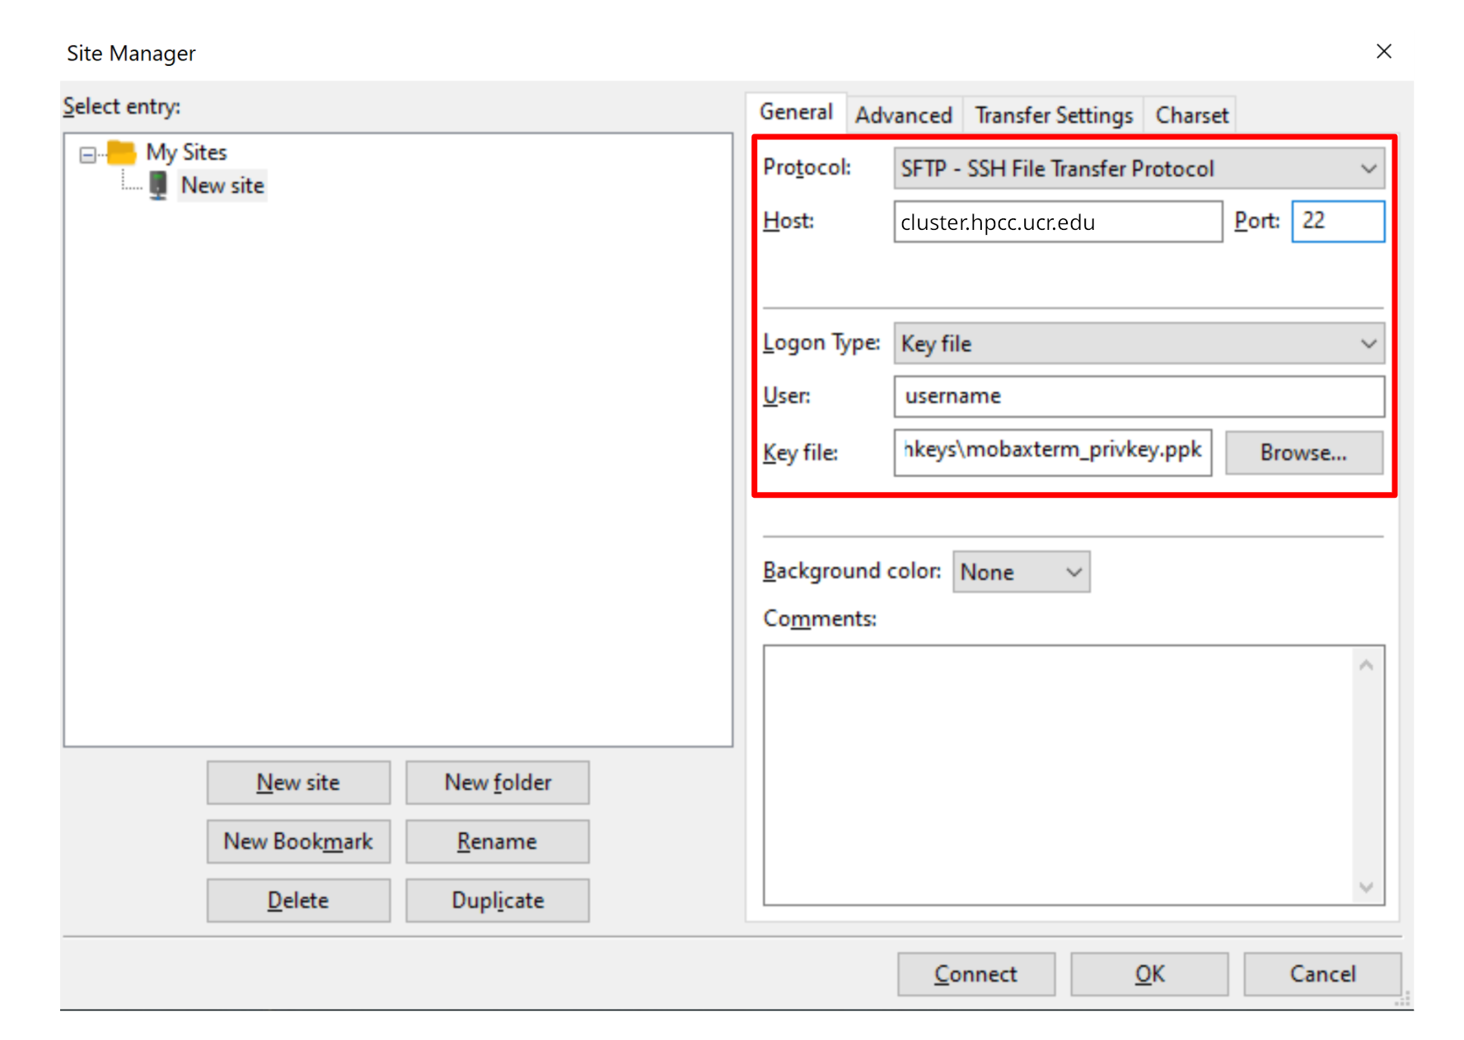Rename the selected site
This screenshot has height=1040, width=1464.
tap(497, 841)
